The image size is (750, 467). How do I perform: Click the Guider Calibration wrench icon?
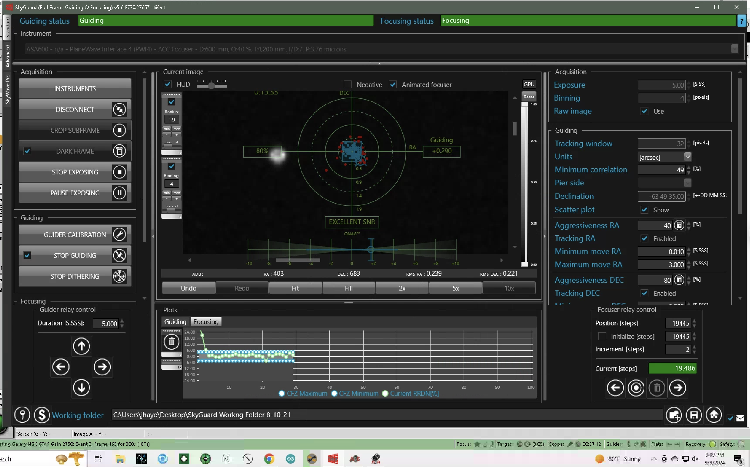pos(119,235)
